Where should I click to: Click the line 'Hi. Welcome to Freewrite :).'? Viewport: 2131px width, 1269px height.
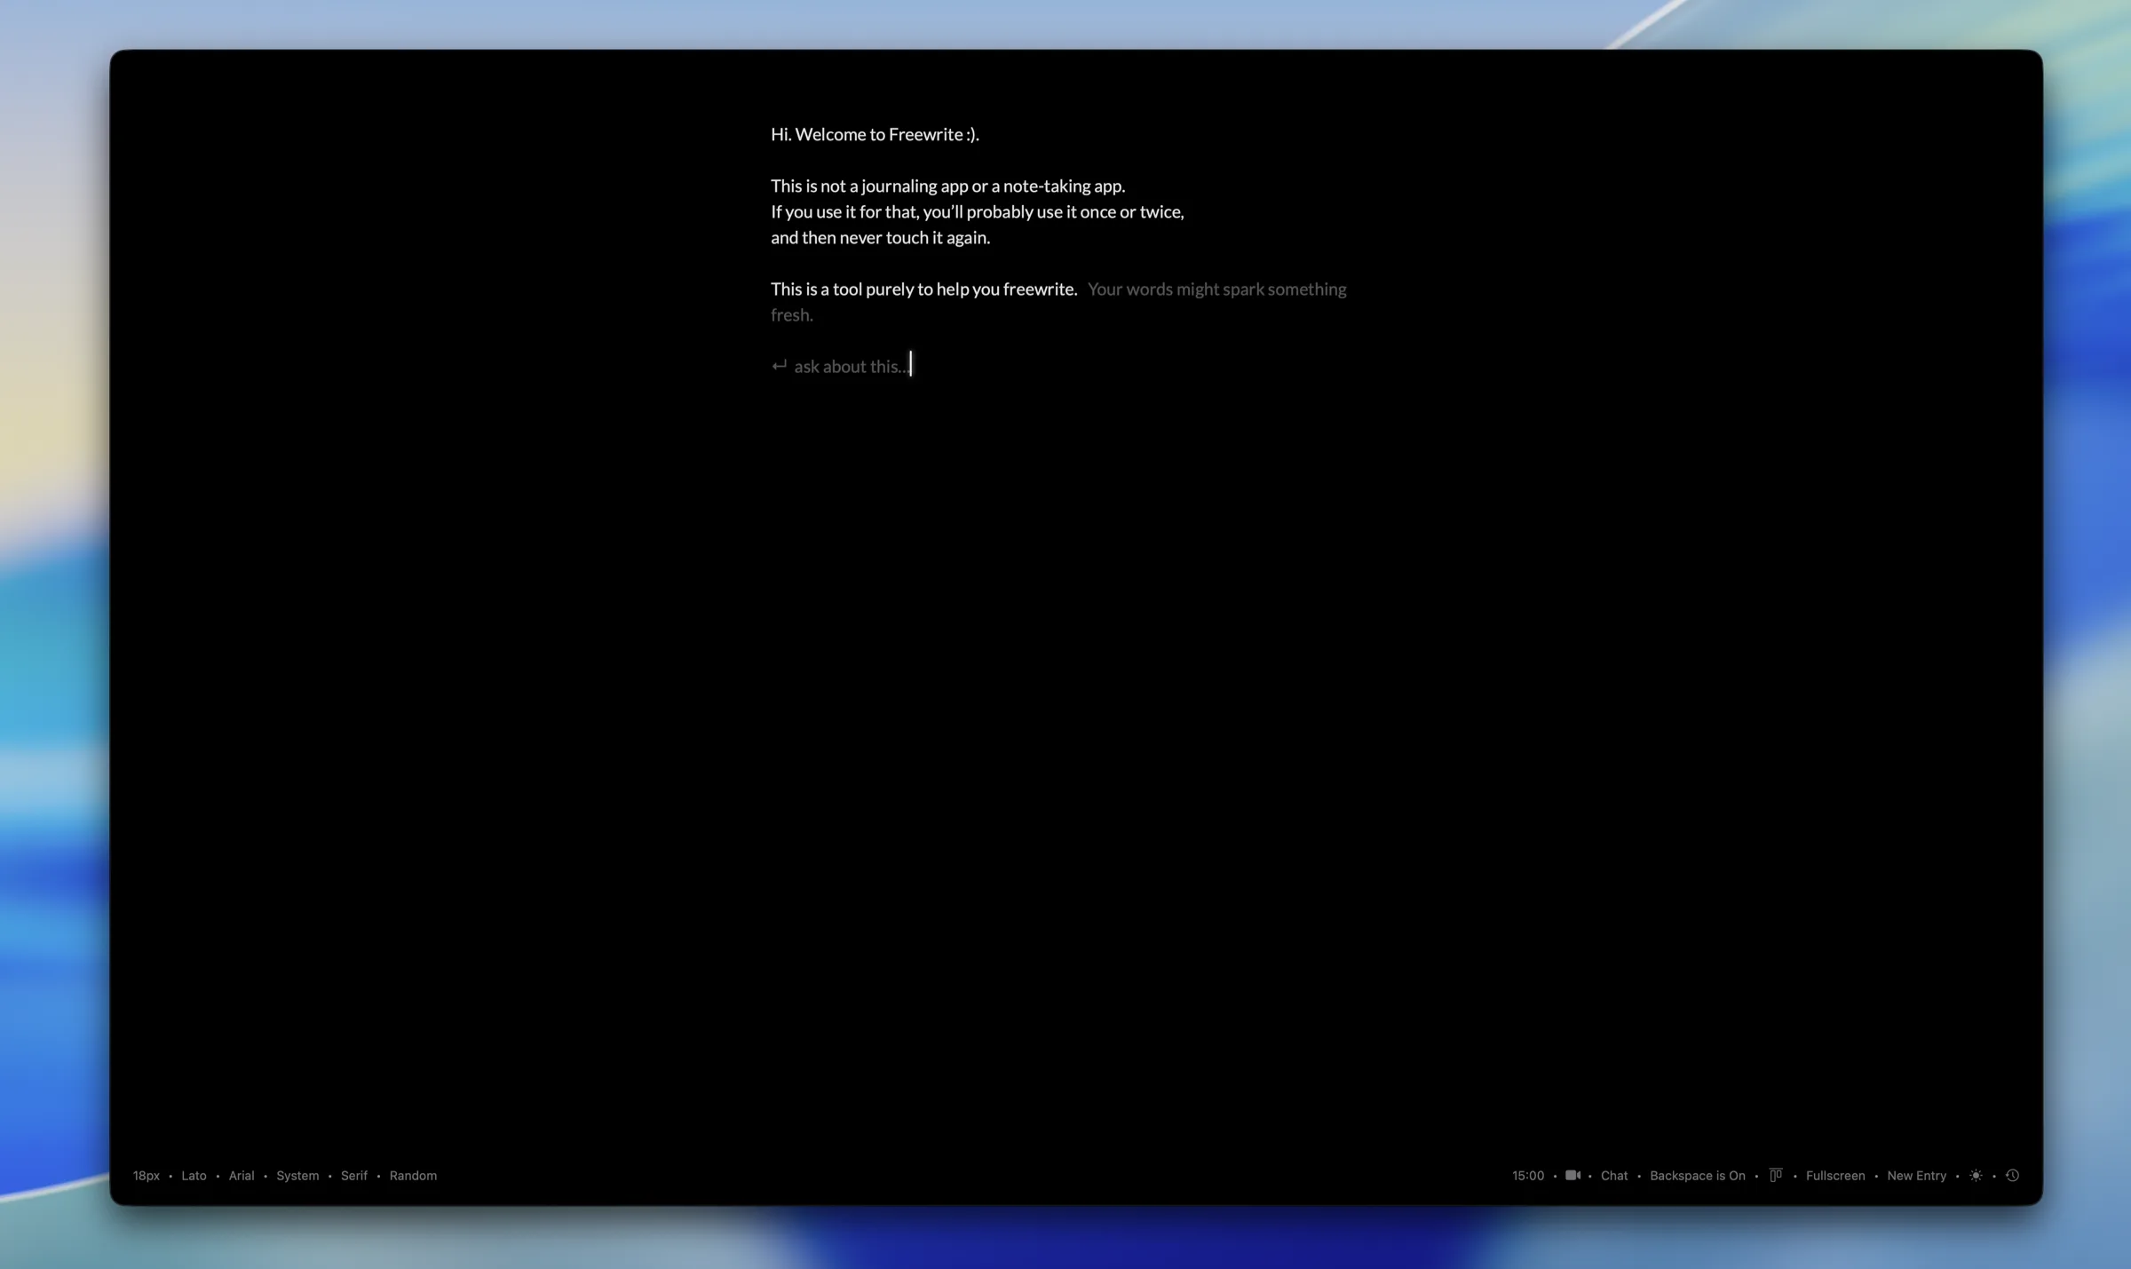(x=875, y=134)
